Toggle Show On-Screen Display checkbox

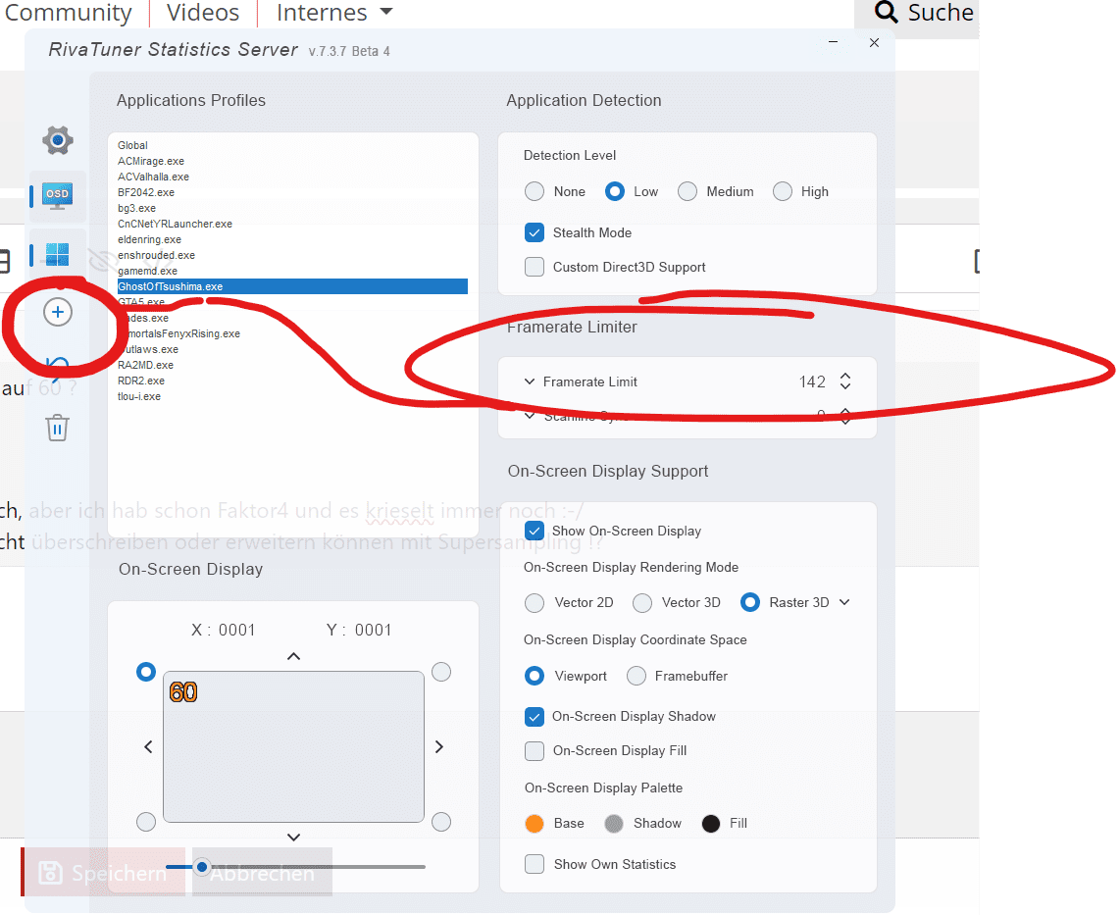coord(535,531)
